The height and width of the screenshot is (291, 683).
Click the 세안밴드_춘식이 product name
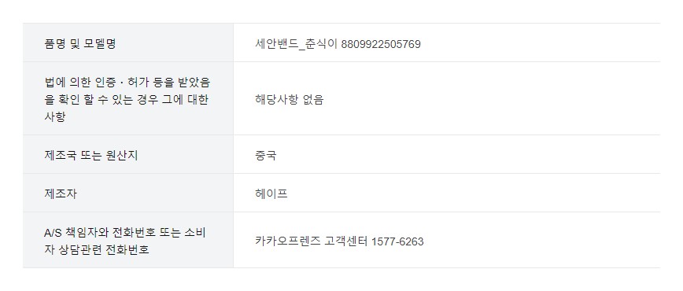[x=296, y=44]
